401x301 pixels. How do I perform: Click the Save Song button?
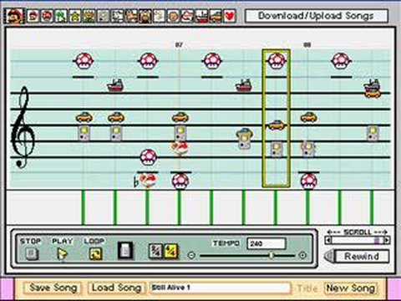53,288
